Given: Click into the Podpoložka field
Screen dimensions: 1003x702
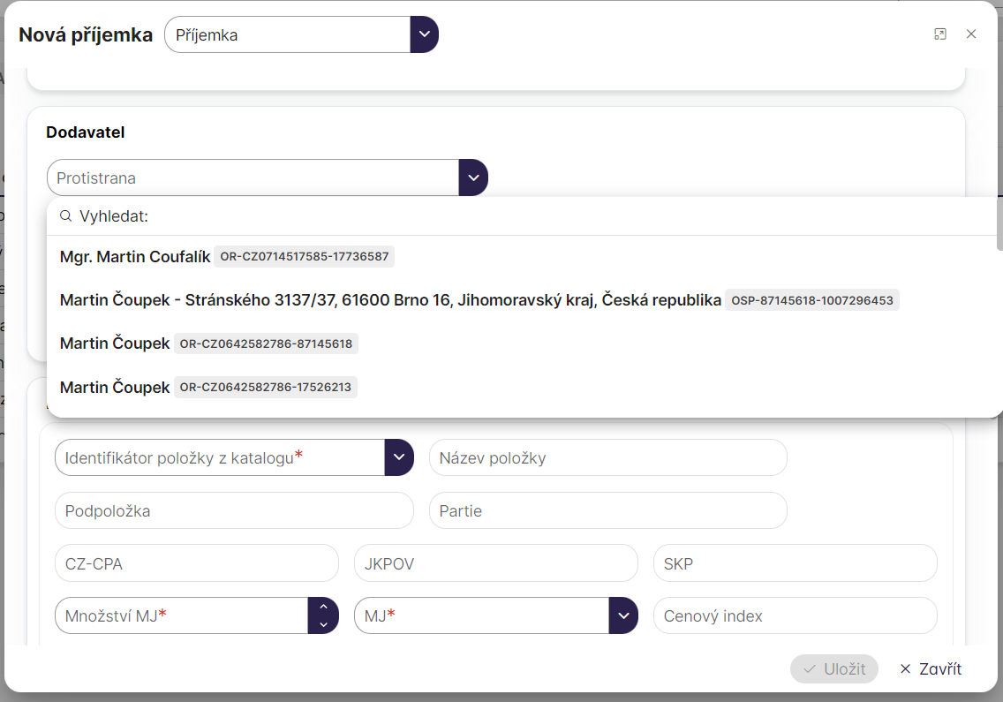Looking at the screenshot, I should pos(234,510).
